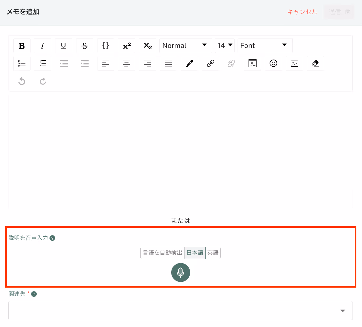The height and width of the screenshot is (327, 362).
Task: Insert an image
Action: coord(294,63)
